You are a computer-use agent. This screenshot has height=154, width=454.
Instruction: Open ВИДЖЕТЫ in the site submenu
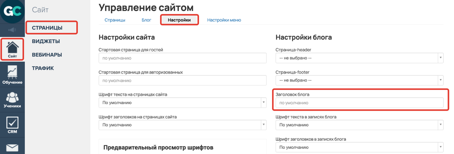[x=46, y=41]
